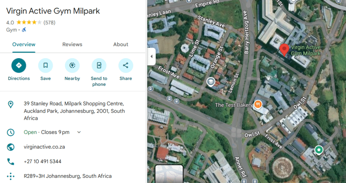The width and height of the screenshot is (346, 183).
Task: Click the phone number +27 10 491 5344
Action: pyautogui.click(x=43, y=161)
